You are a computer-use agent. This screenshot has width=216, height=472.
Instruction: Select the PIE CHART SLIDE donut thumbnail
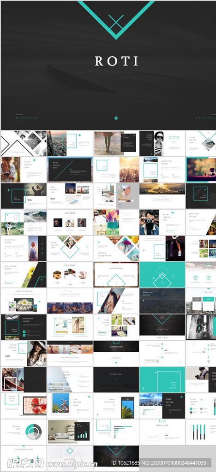pyautogui.click(x=24, y=431)
